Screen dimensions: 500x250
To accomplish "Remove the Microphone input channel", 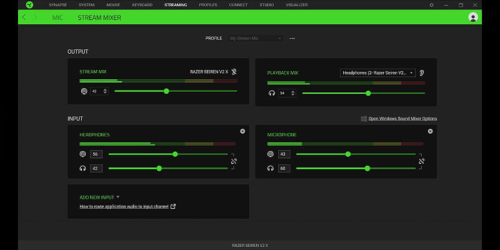I will 430,131.
